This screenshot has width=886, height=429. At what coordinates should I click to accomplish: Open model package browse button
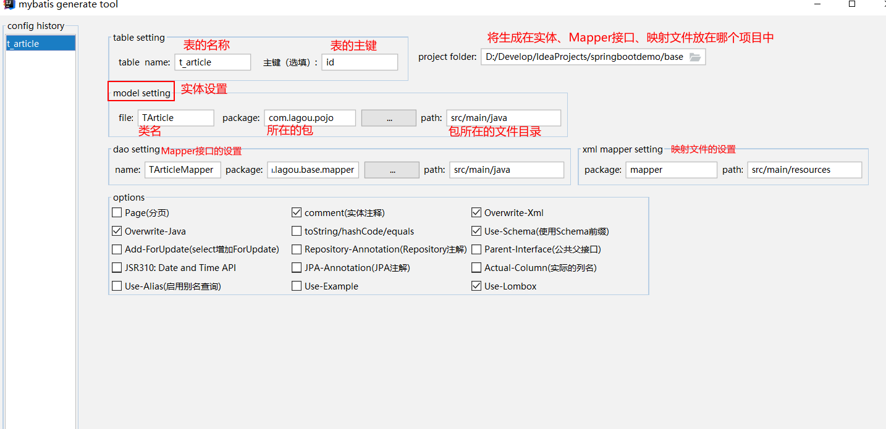click(389, 118)
